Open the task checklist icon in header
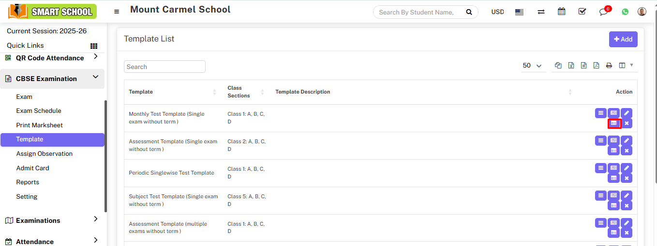657x246 pixels. point(582,12)
